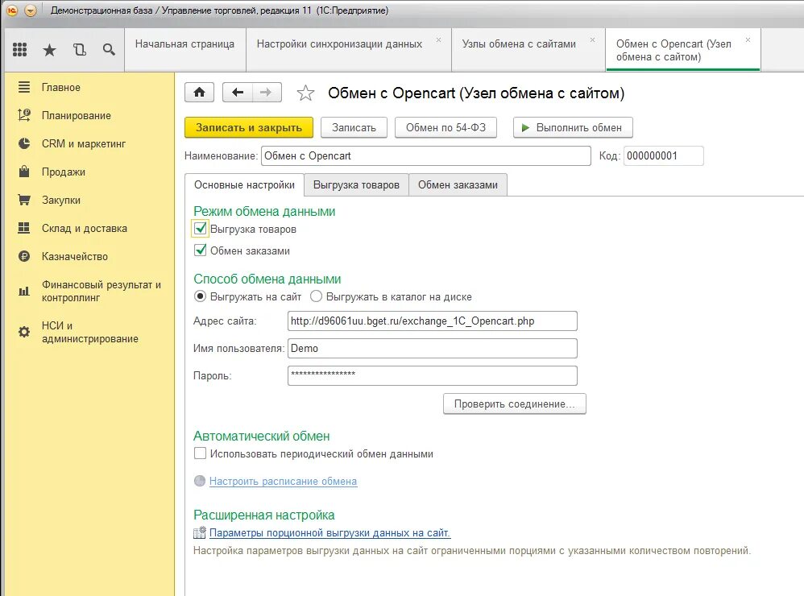Screen dimensions: 804x596
Task: Open the Search magnifier icon
Action: [x=109, y=50]
